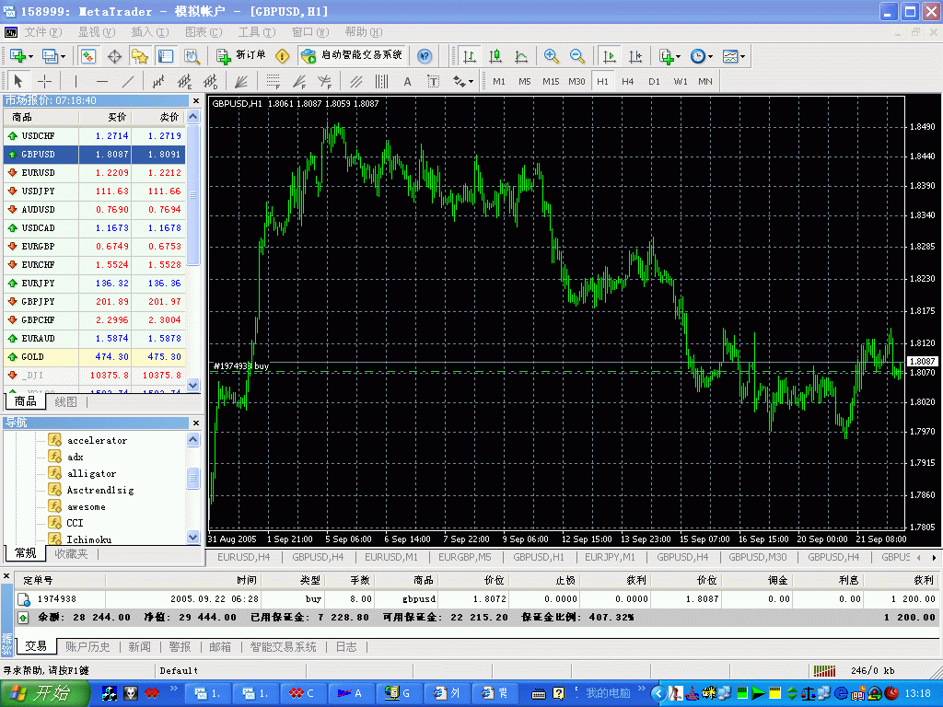Select the text label tool
Screen dimensions: 943x707
point(407,81)
